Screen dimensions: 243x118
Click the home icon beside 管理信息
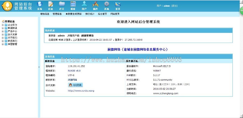(3, 22)
